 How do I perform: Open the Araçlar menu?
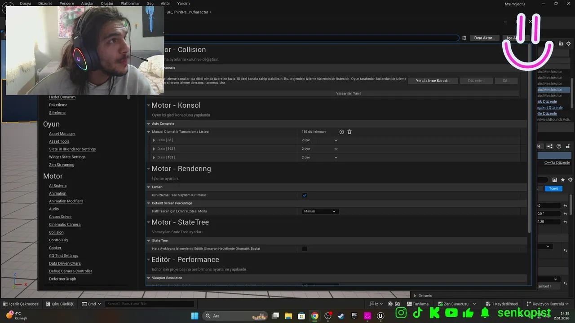click(87, 3)
